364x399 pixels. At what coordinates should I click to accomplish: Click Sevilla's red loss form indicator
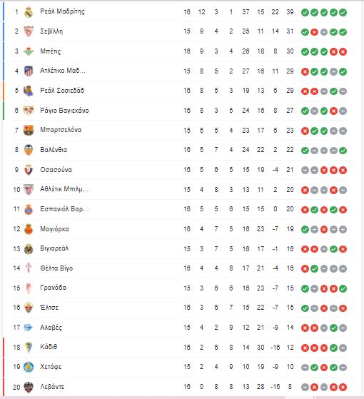click(315, 32)
